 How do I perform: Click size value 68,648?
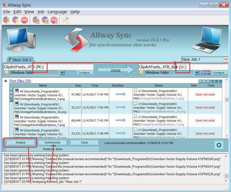(76, 120)
